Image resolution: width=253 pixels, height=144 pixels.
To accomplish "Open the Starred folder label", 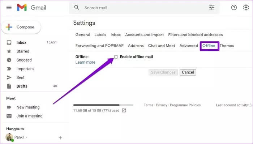I will click(x=23, y=51).
